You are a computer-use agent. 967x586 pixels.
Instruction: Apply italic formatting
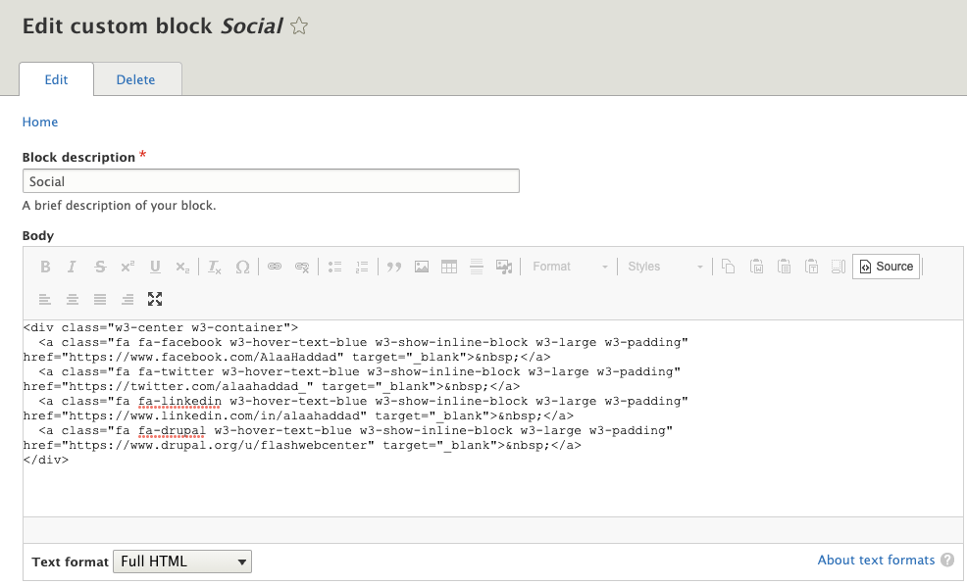pos(73,267)
